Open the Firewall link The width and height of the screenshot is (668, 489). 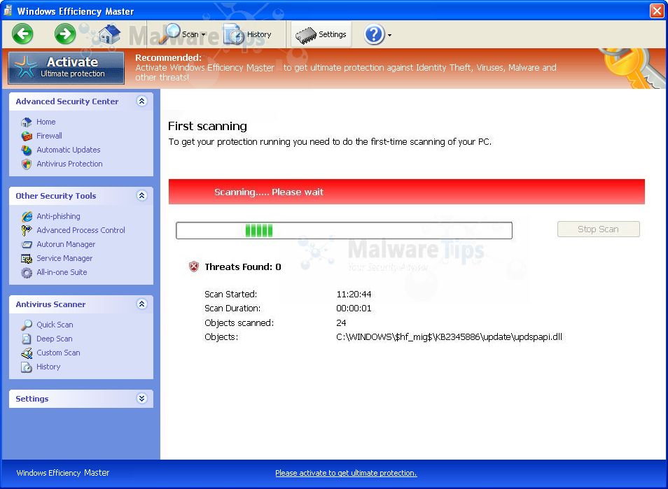pyautogui.click(x=50, y=136)
